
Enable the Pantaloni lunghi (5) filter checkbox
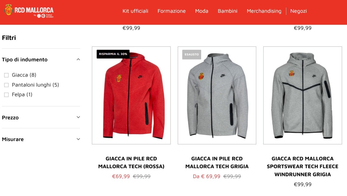tap(7, 85)
